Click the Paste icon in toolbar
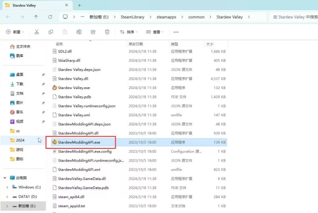The image size is (318, 213). coord(65,32)
